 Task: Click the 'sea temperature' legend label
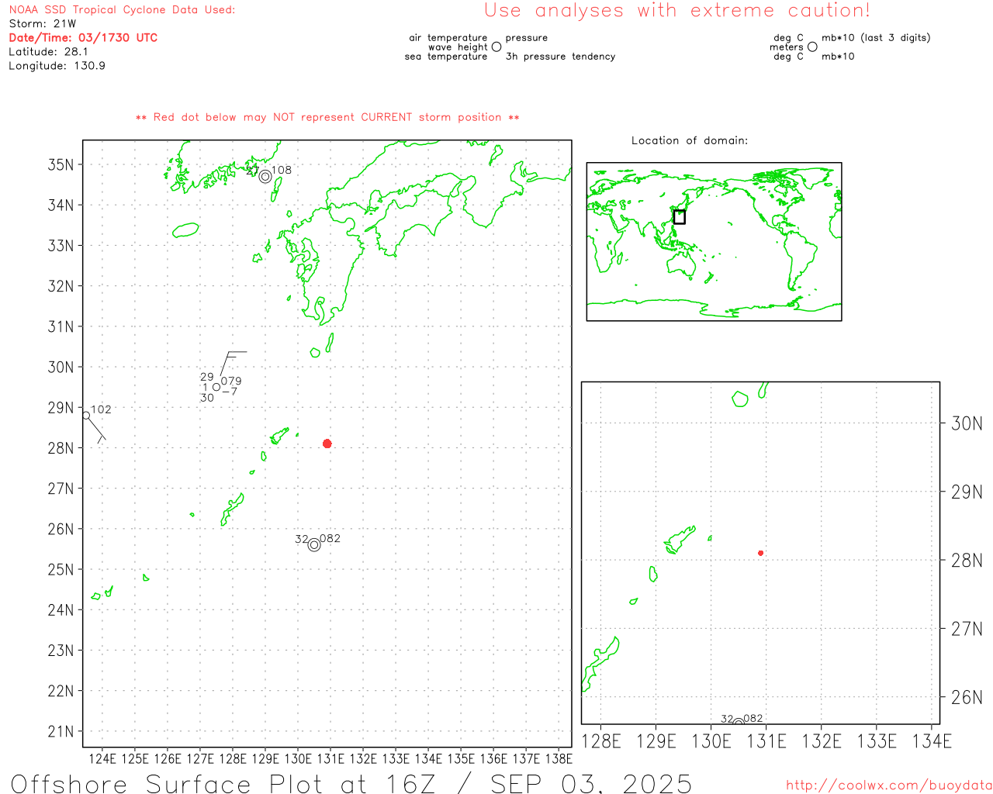pos(446,57)
